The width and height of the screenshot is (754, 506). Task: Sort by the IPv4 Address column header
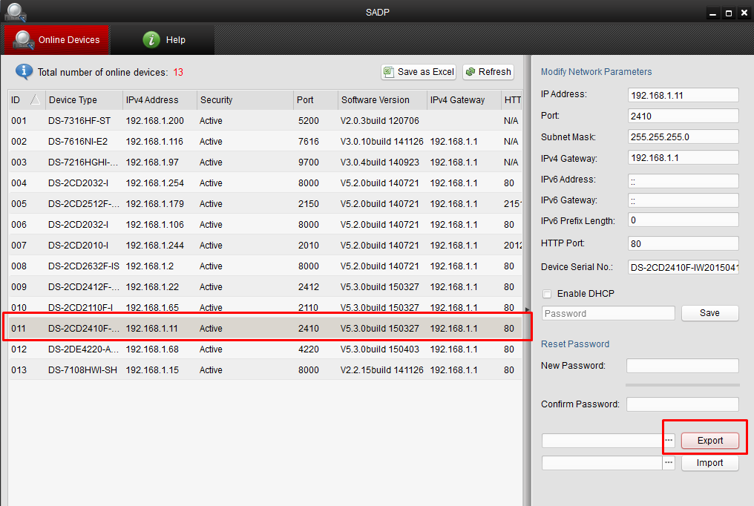click(x=159, y=100)
